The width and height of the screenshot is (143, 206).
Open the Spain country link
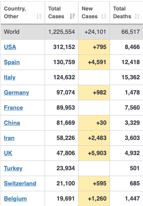coord(12,62)
